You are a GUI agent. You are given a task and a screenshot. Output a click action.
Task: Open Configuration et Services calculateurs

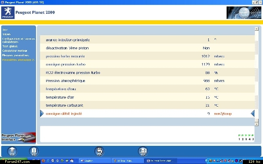[x=19, y=40]
